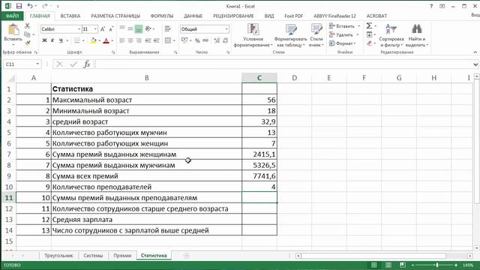The height and width of the screenshot is (270, 480).
Task: Collapse the ribbon arrow
Action: 475,52
